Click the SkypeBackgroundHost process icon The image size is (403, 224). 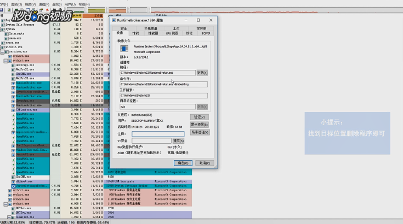point(14,92)
